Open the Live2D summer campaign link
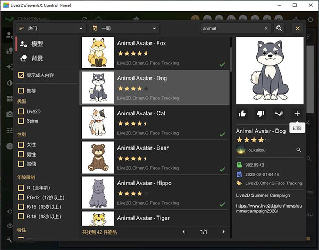The height and width of the screenshot is (250, 319). [x=268, y=208]
